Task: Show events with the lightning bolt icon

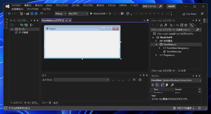Action: pyautogui.click(x=167, y=85)
